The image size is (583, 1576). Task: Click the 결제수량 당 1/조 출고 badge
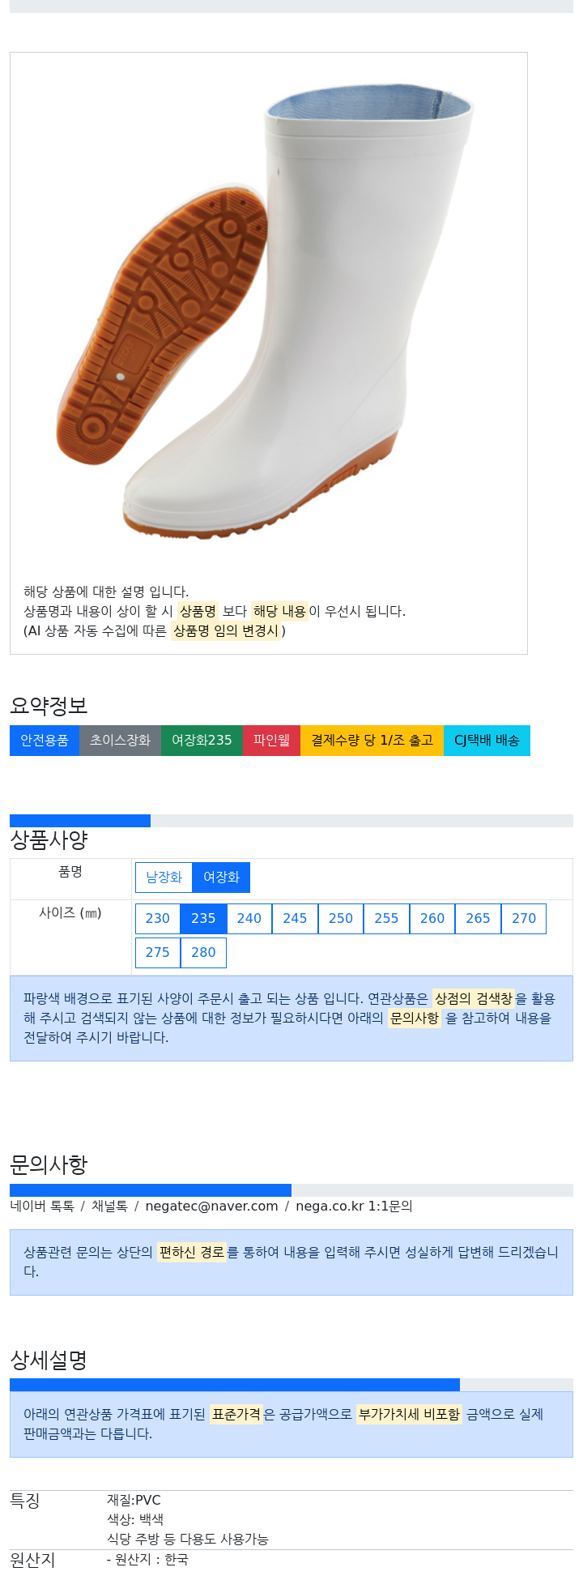tap(372, 741)
